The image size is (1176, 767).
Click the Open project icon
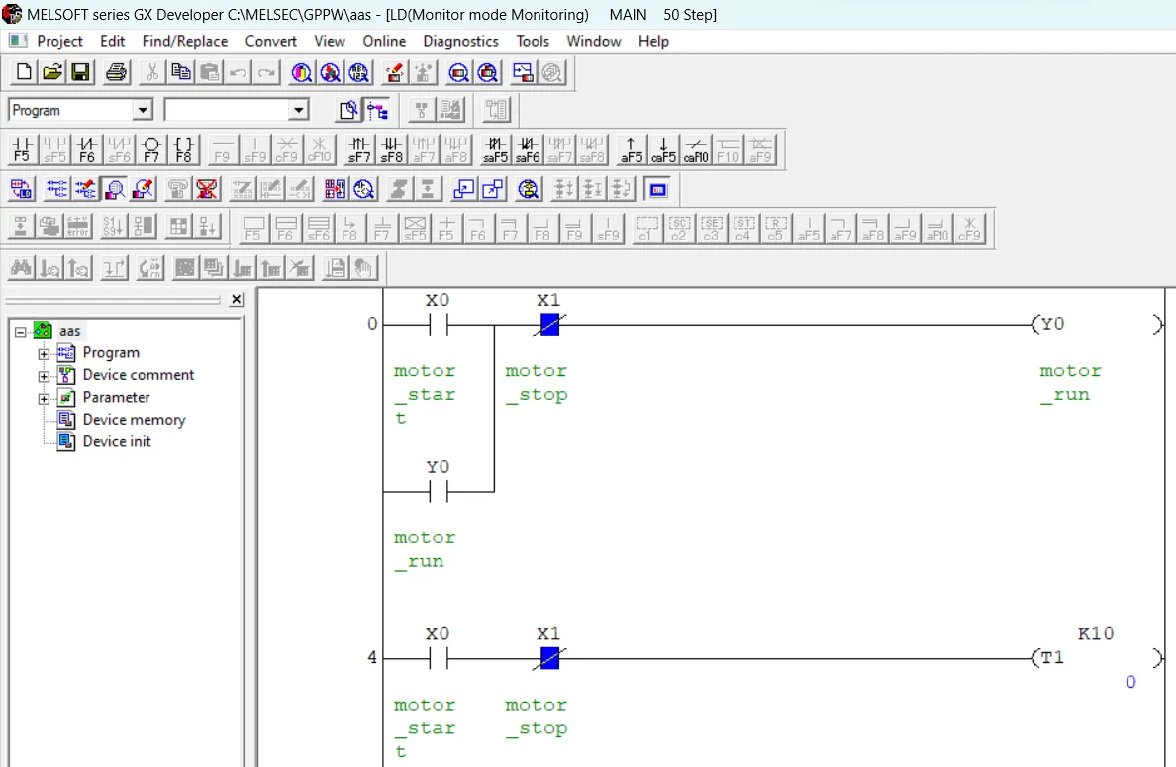(x=51, y=72)
